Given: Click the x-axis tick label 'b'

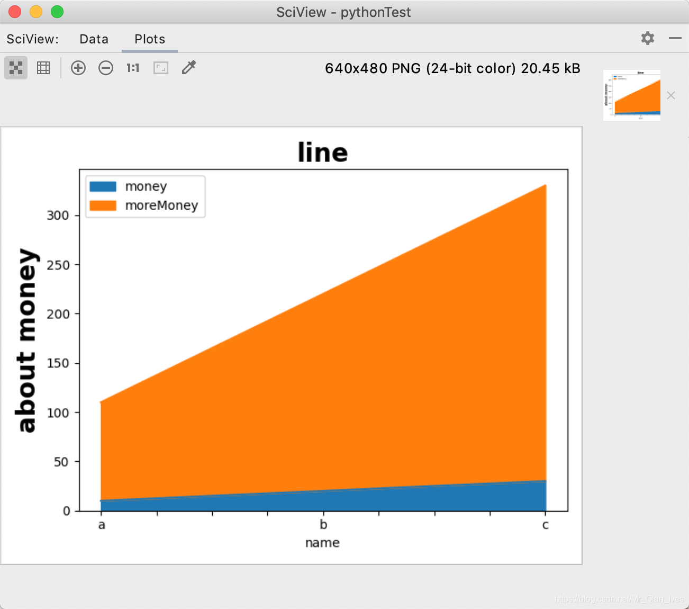Looking at the screenshot, I should (323, 524).
